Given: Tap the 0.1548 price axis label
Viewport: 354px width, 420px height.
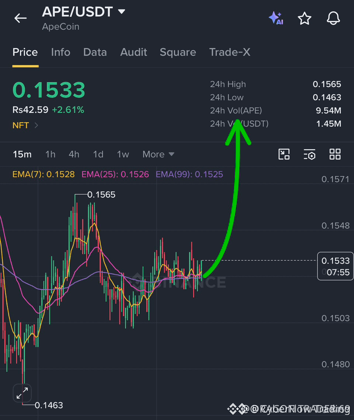Looking at the screenshot, I should 336,225.
